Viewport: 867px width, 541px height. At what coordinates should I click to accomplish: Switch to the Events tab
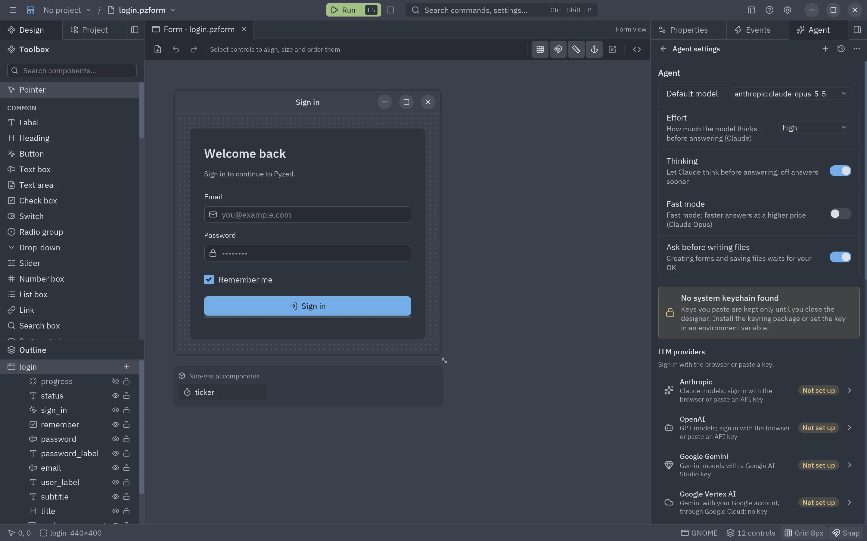click(x=757, y=30)
